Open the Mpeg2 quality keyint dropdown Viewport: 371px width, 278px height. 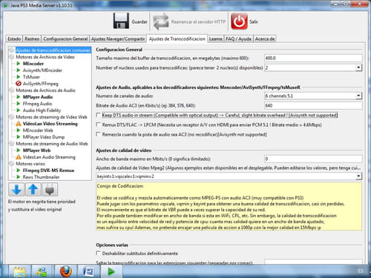pyautogui.click(x=358, y=176)
